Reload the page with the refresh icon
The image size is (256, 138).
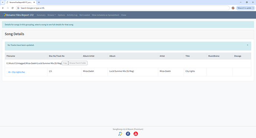(x=12, y=8)
